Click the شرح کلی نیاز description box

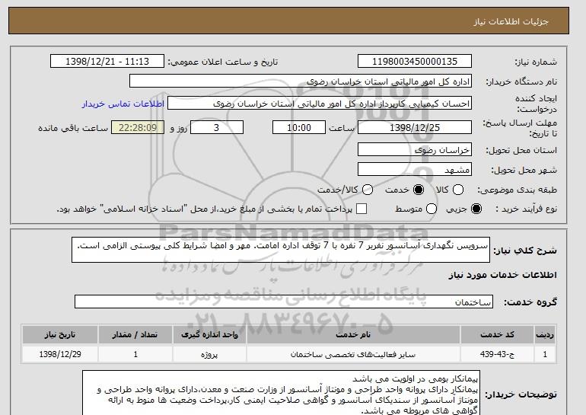[281, 250]
